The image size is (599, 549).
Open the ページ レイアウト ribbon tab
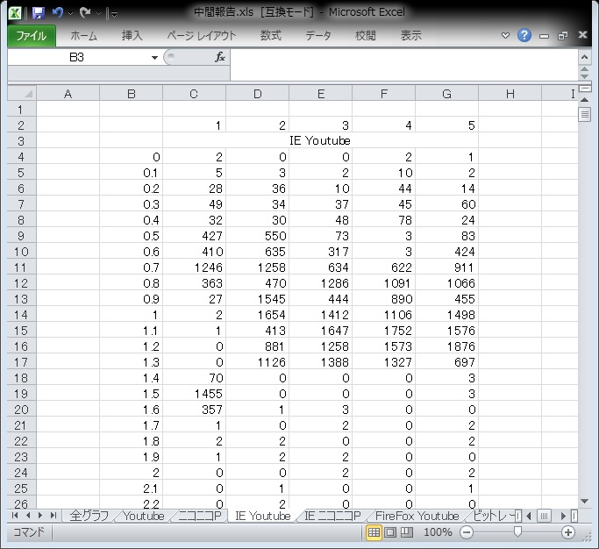click(x=202, y=36)
